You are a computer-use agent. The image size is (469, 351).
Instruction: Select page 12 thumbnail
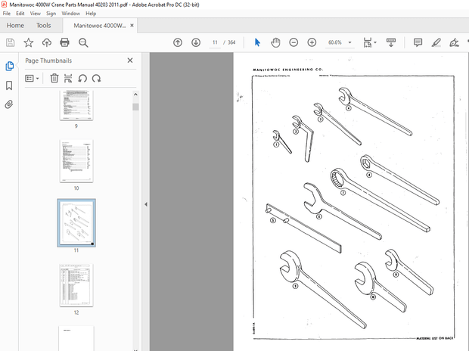click(x=76, y=285)
